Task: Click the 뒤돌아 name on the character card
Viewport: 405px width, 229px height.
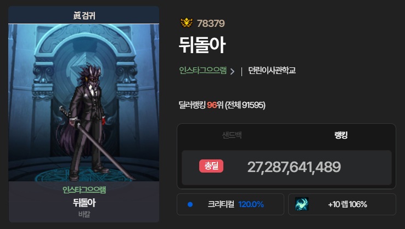Action: coord(84,203)
